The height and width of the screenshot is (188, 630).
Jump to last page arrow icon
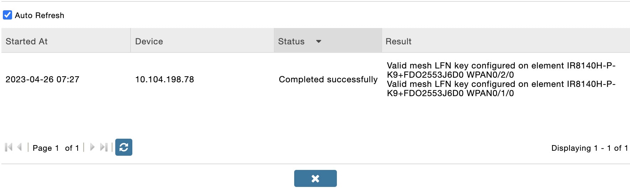point(104,147)
